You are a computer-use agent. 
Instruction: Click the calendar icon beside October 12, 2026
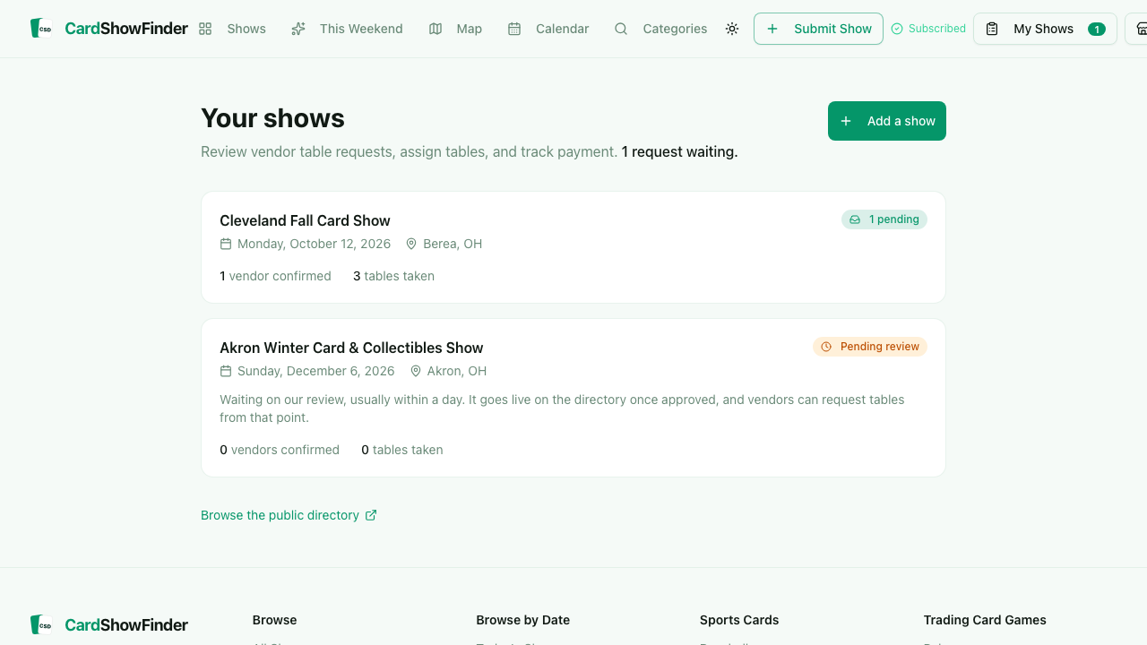click(x=226, y=244)
